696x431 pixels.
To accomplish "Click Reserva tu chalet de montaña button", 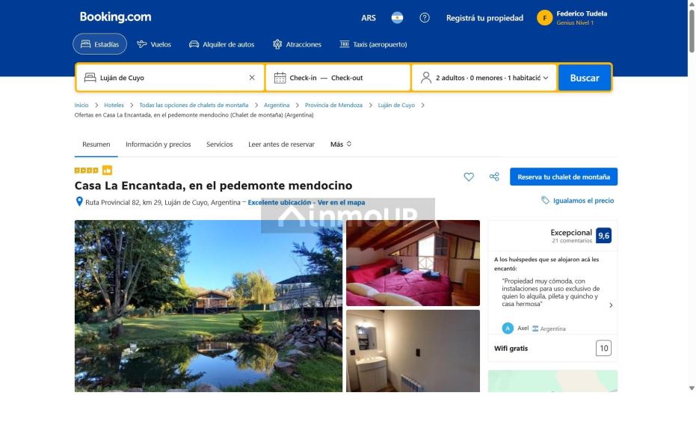I will [563, 177].
